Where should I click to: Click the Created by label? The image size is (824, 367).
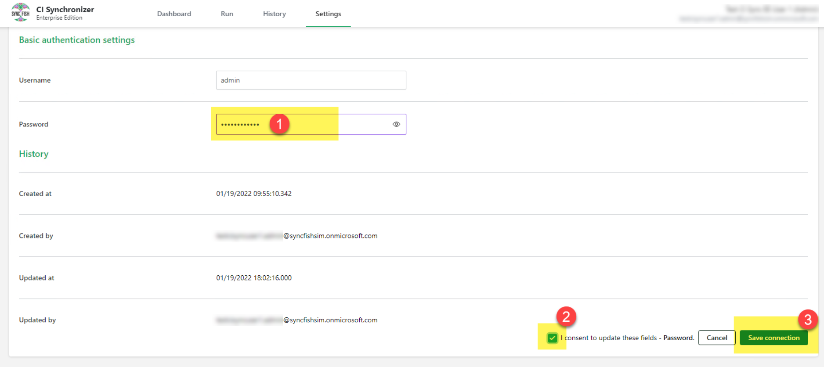36,236
